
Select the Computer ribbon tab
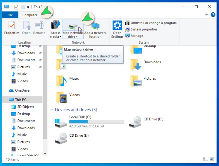(30, 15)
